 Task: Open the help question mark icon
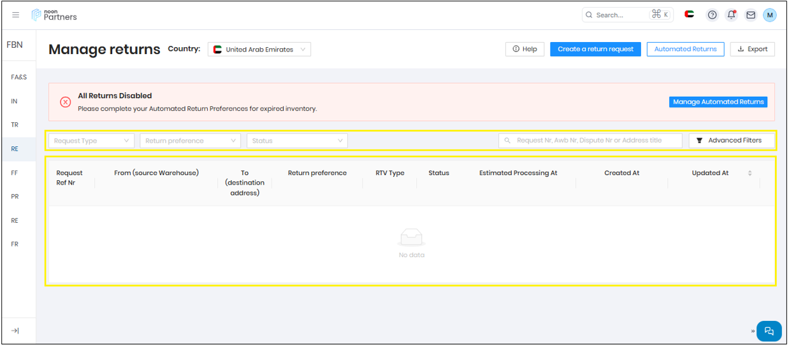click(x=713, y=15)
